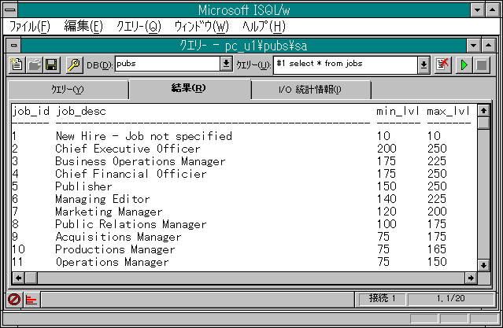Click 'Marketing Manager' text
This screenshot has width=503, height=328.
pos(109,212)
